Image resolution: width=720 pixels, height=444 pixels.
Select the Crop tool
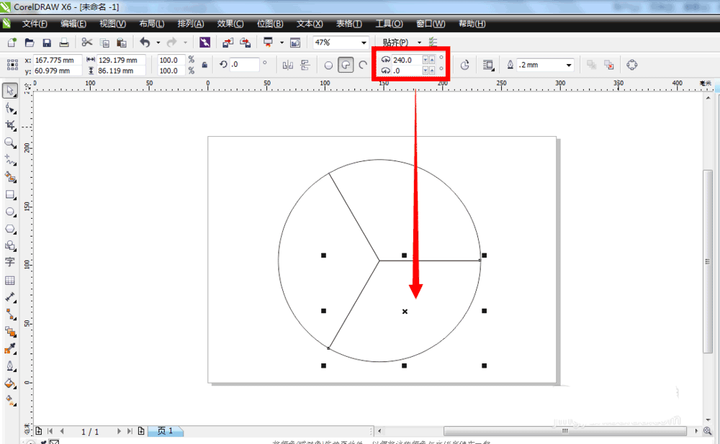click(x=10, y=125)
